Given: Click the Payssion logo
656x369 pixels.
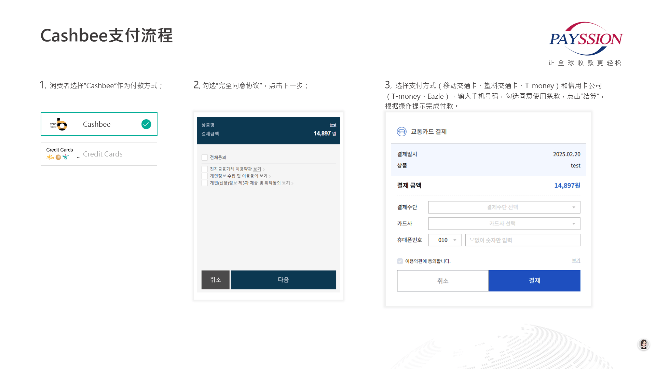Looking at the screenshot, I should (586, 39).
